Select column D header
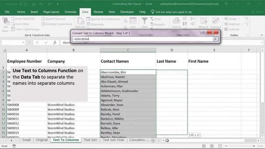Screen dimensions: 265x149 coord(172,50)
